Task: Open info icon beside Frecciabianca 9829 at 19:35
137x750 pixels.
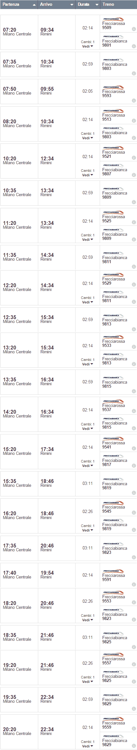Action: point(134,708)
